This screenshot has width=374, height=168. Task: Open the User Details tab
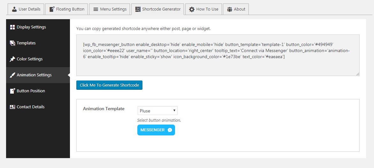(26, 9)
